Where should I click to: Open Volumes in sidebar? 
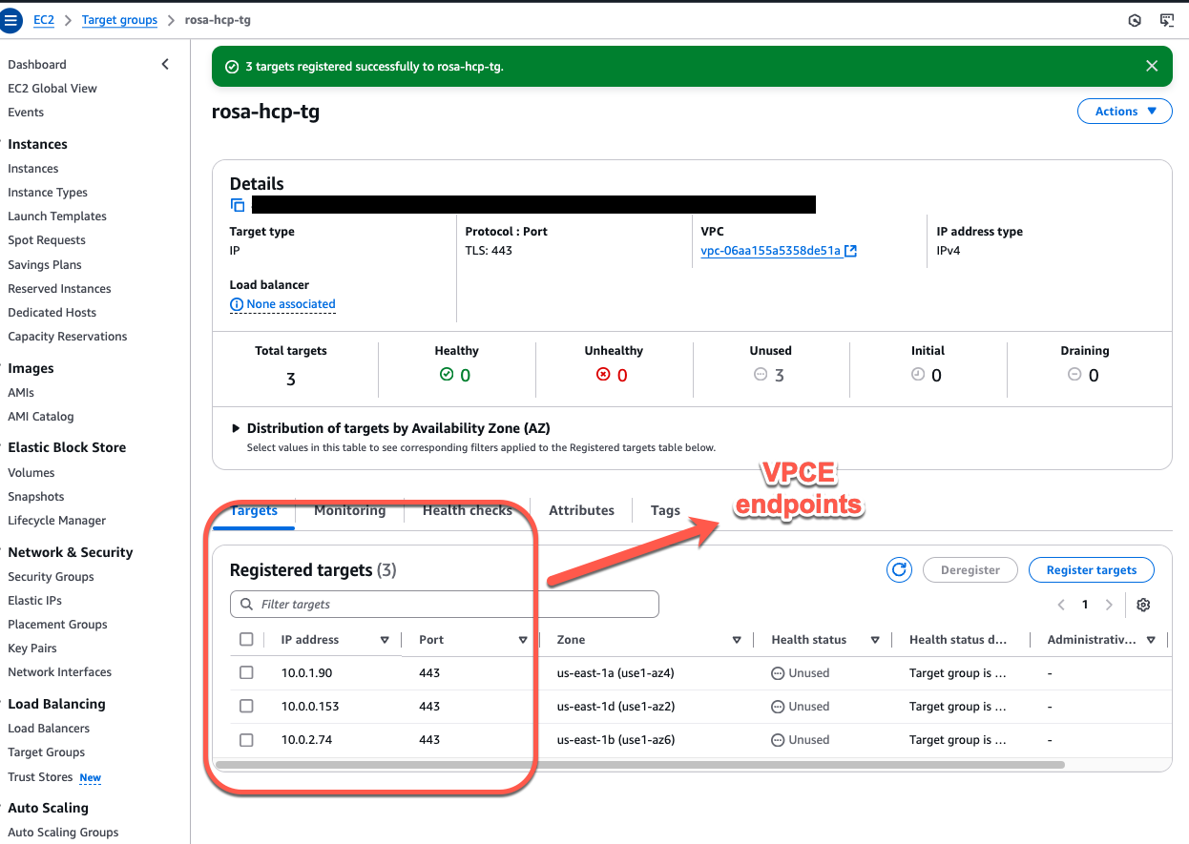click(x=31, y=473)
